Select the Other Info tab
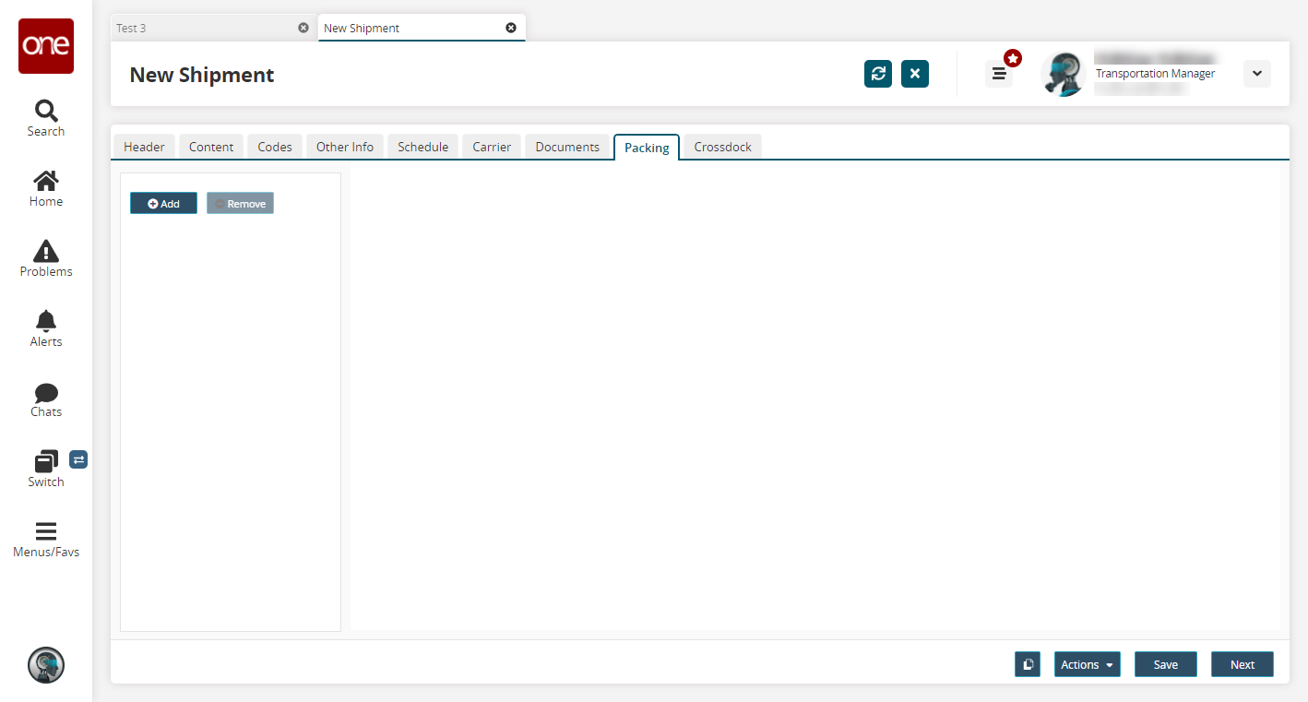 pos(345,147)
